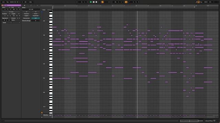
Task: Click the loop brace end marker at bar 13
Action: point(195,7)
